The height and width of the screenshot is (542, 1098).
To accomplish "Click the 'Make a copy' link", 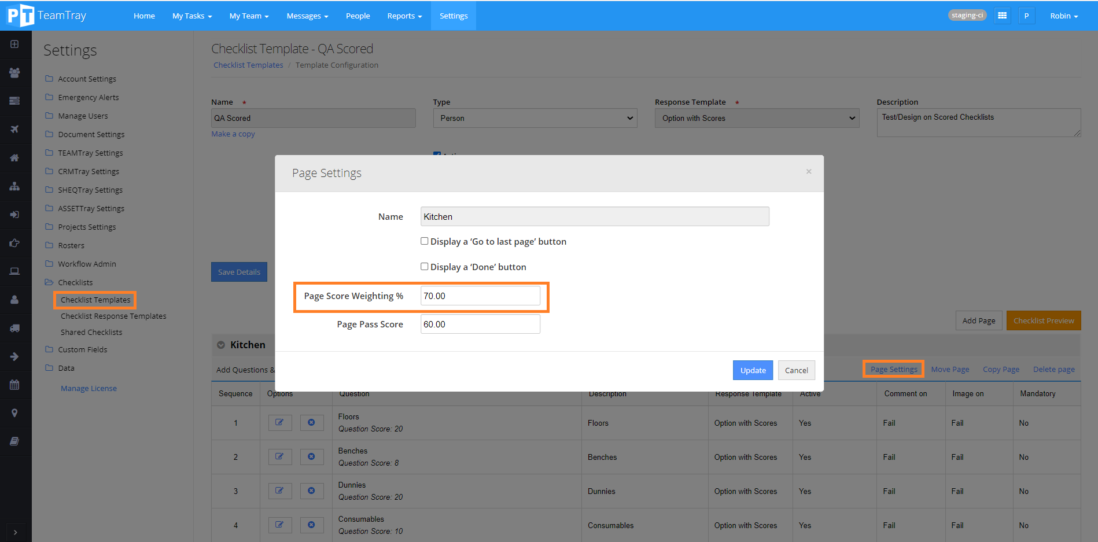I will pyautogui.click(x=233, y=134).
